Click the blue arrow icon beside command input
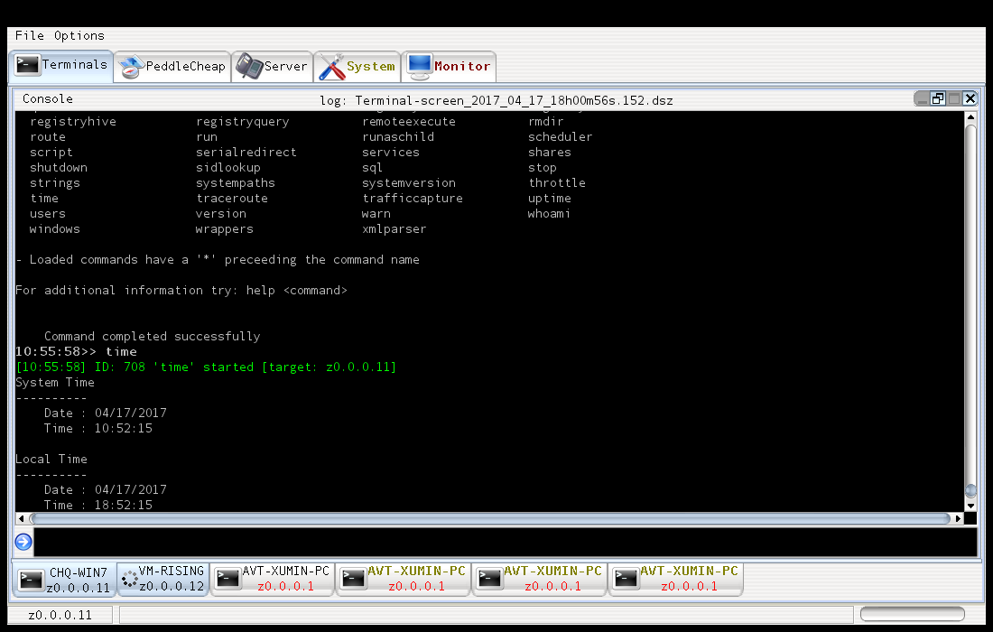 click(23, 542)
